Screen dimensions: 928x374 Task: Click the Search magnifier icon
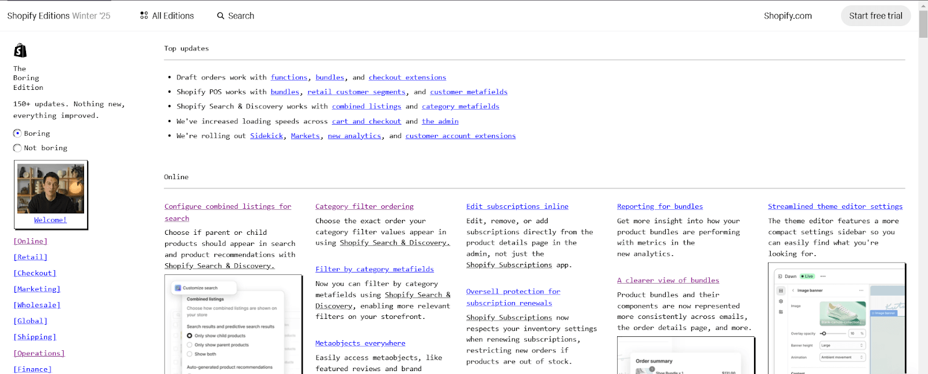(220, 16)
